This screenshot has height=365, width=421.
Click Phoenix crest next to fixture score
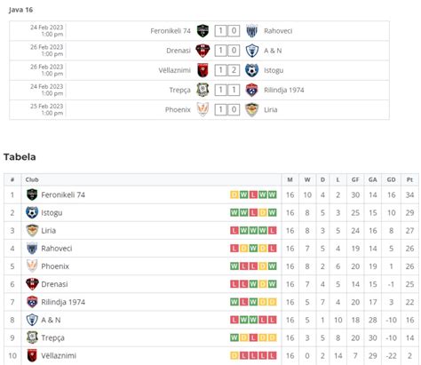(x=203, y=109)
